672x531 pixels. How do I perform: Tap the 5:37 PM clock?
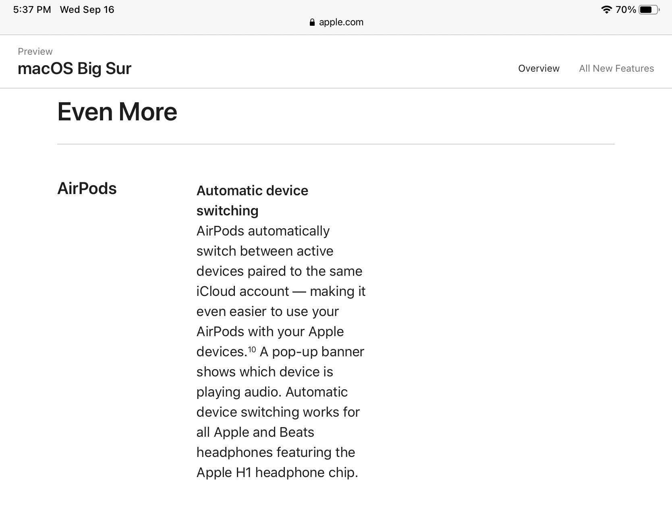click(x=32, y=10)
